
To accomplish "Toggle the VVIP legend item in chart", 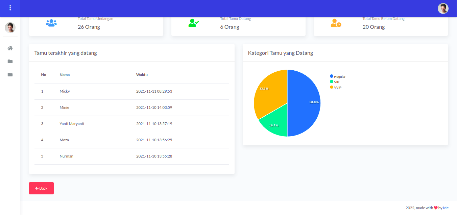I will (x=336, y=87).
